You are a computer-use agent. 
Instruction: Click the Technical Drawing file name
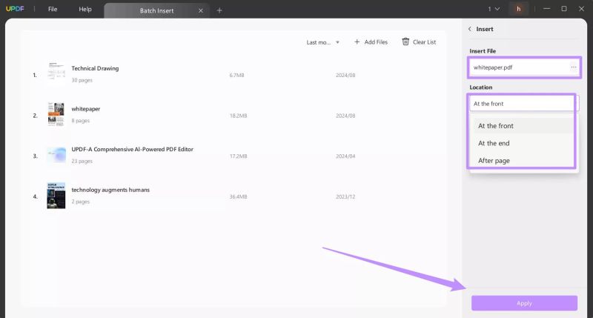(x=95, y=68)
